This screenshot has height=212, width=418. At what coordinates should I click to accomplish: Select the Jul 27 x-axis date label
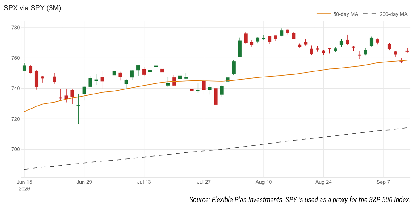204,182
